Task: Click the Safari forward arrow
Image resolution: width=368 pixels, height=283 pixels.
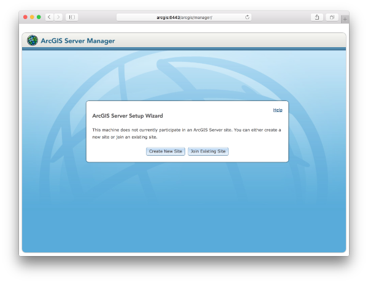Action: click(58, 17)
